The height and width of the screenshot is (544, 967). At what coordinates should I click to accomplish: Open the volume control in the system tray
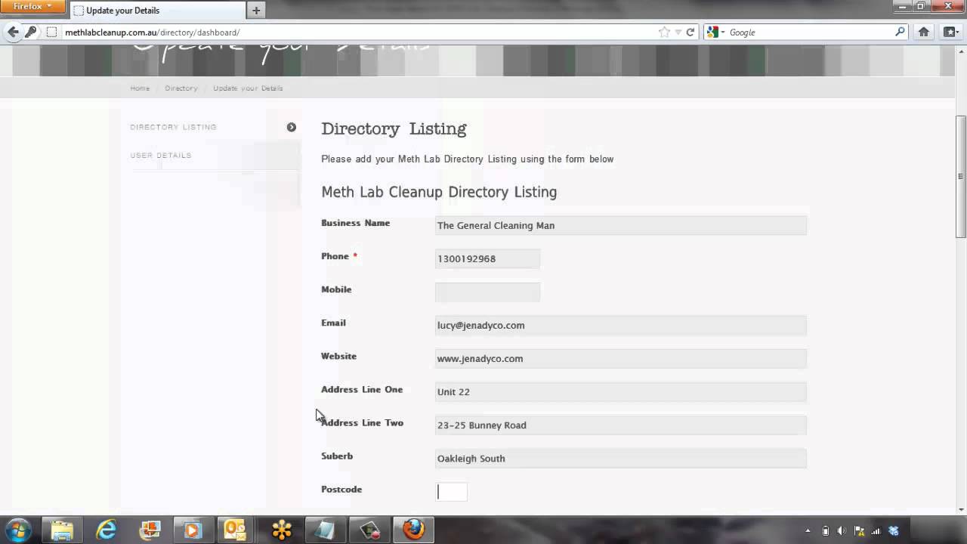(842, 530)
